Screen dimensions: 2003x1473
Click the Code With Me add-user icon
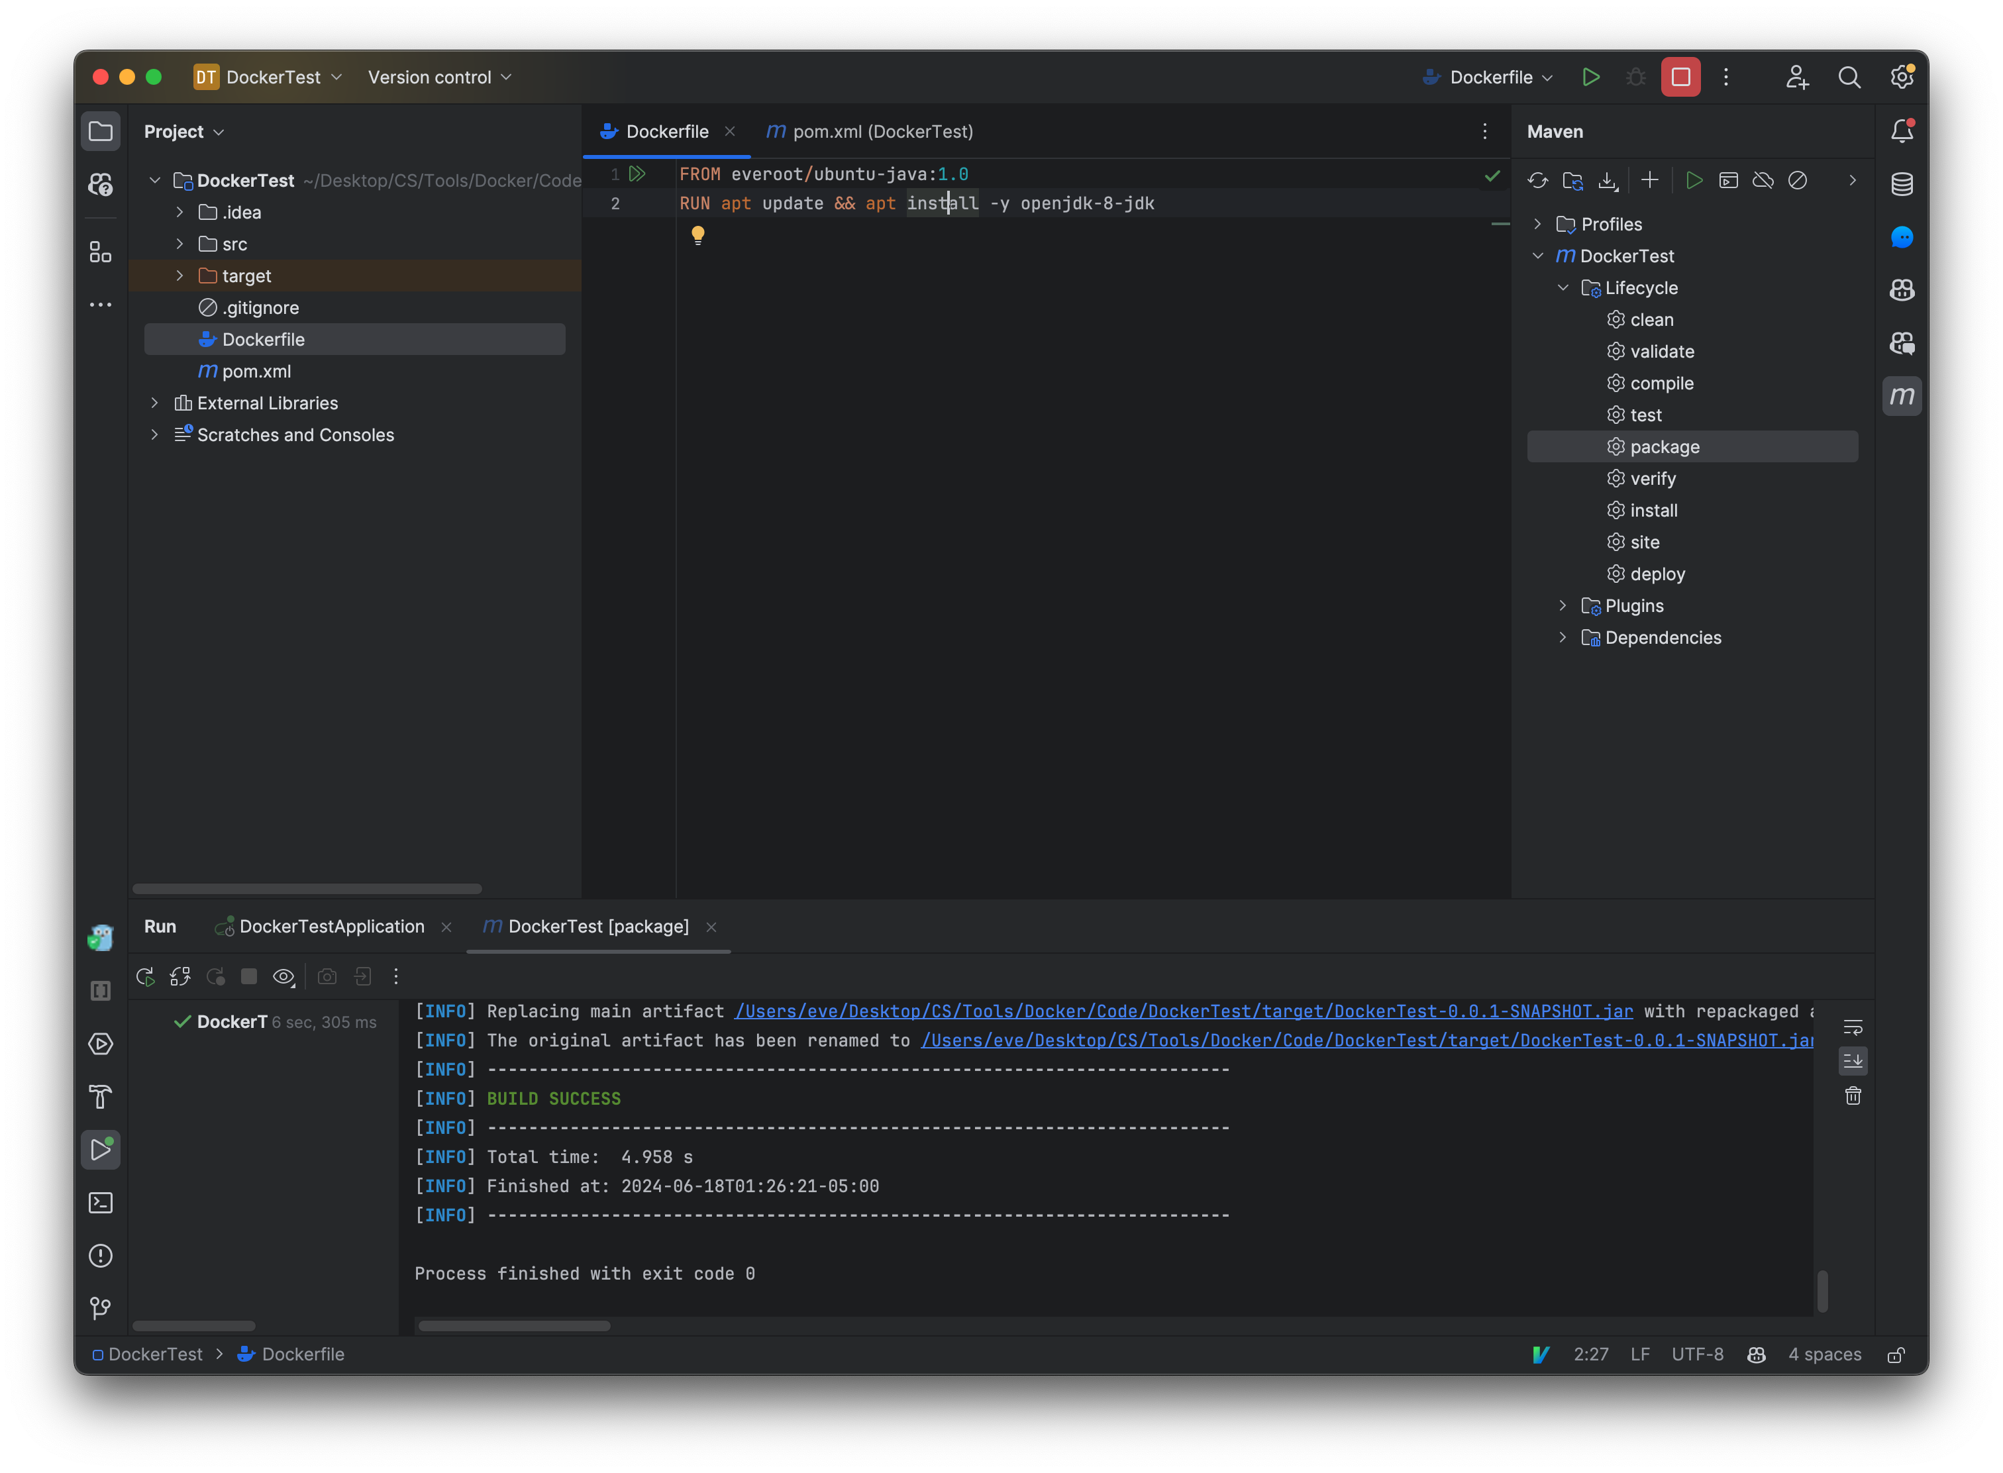click(x=1796, y=77)
